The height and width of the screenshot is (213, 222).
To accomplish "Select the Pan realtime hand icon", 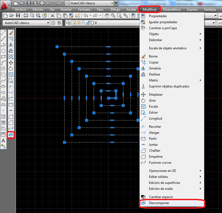I will [x=107, y=16].
